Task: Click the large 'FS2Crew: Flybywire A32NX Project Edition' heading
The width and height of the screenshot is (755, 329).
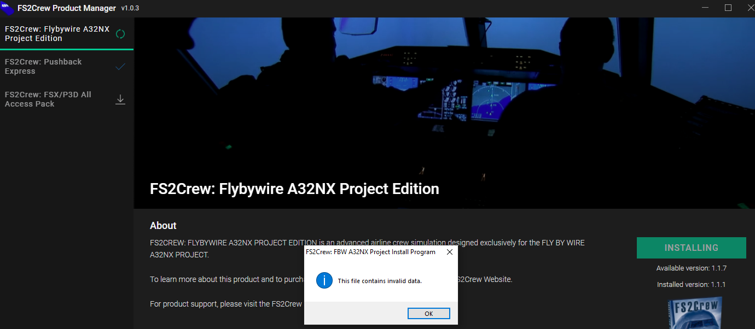Action: pos(294,189)
